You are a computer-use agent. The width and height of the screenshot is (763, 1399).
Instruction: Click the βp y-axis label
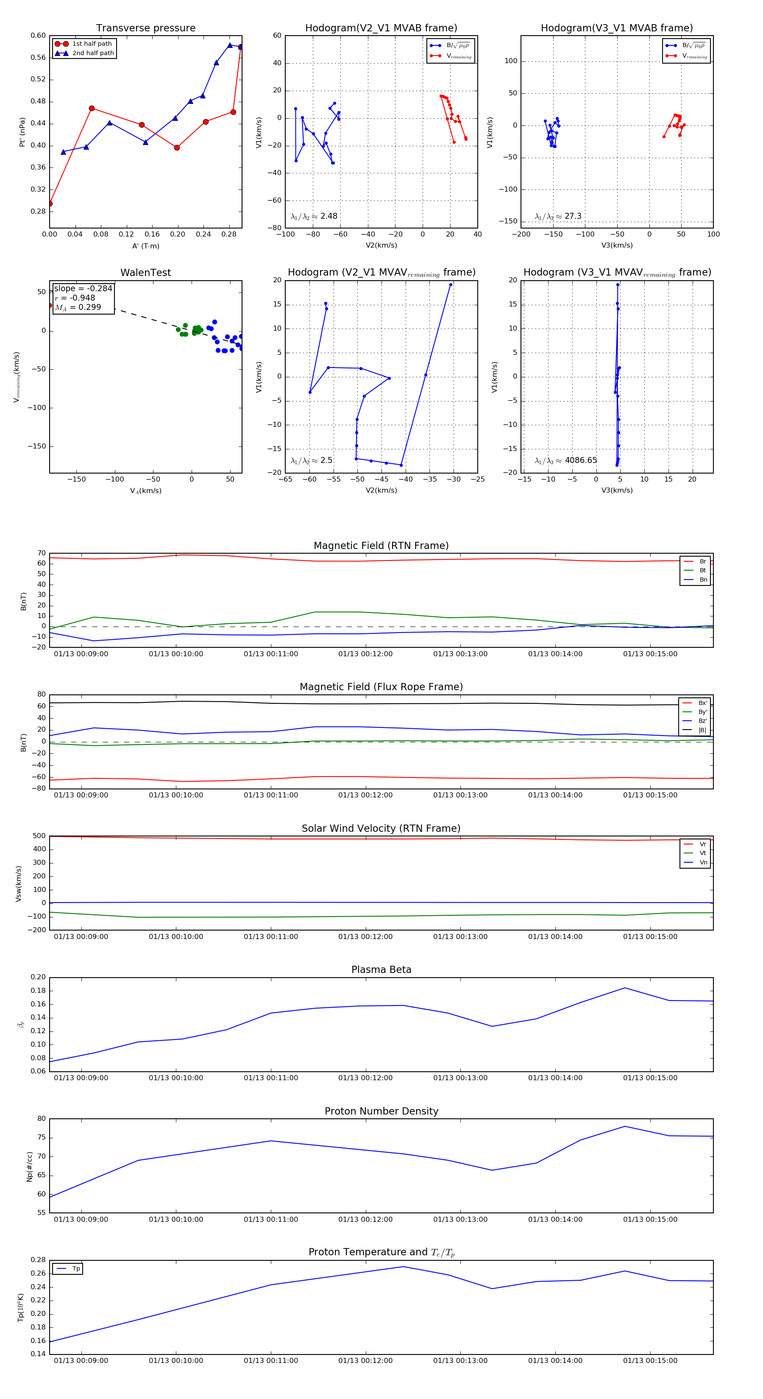(x=21, y=1024)
